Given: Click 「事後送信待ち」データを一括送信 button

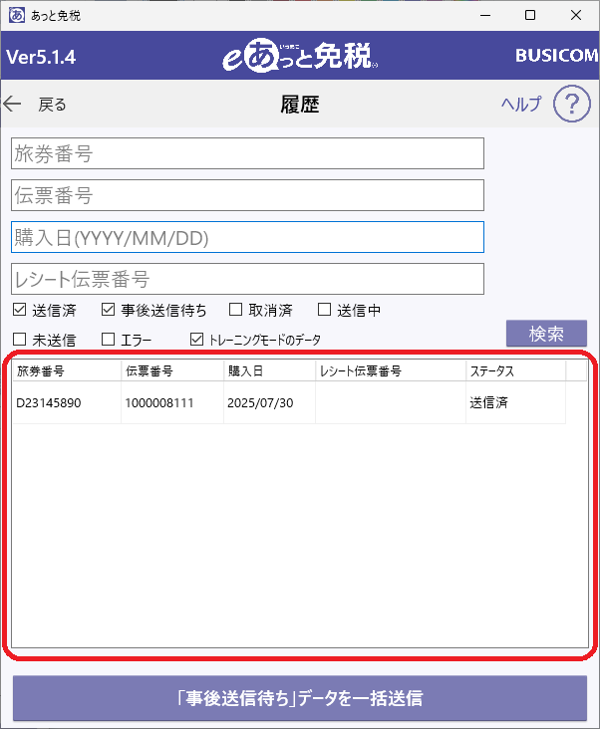Looking at the screenshot, I should pos(300,698).
